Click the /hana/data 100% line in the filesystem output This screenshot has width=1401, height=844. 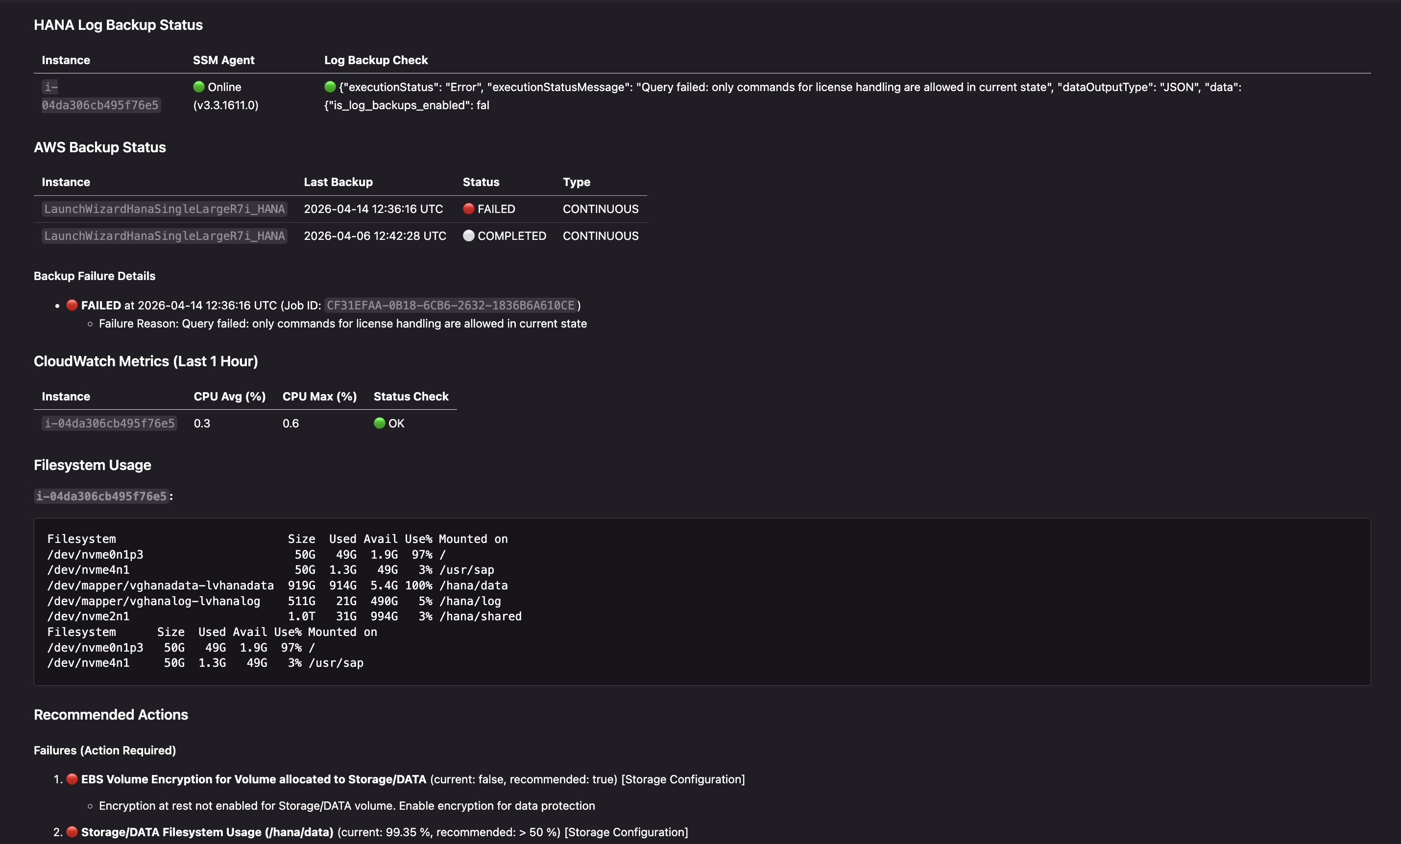click(277, 586)
